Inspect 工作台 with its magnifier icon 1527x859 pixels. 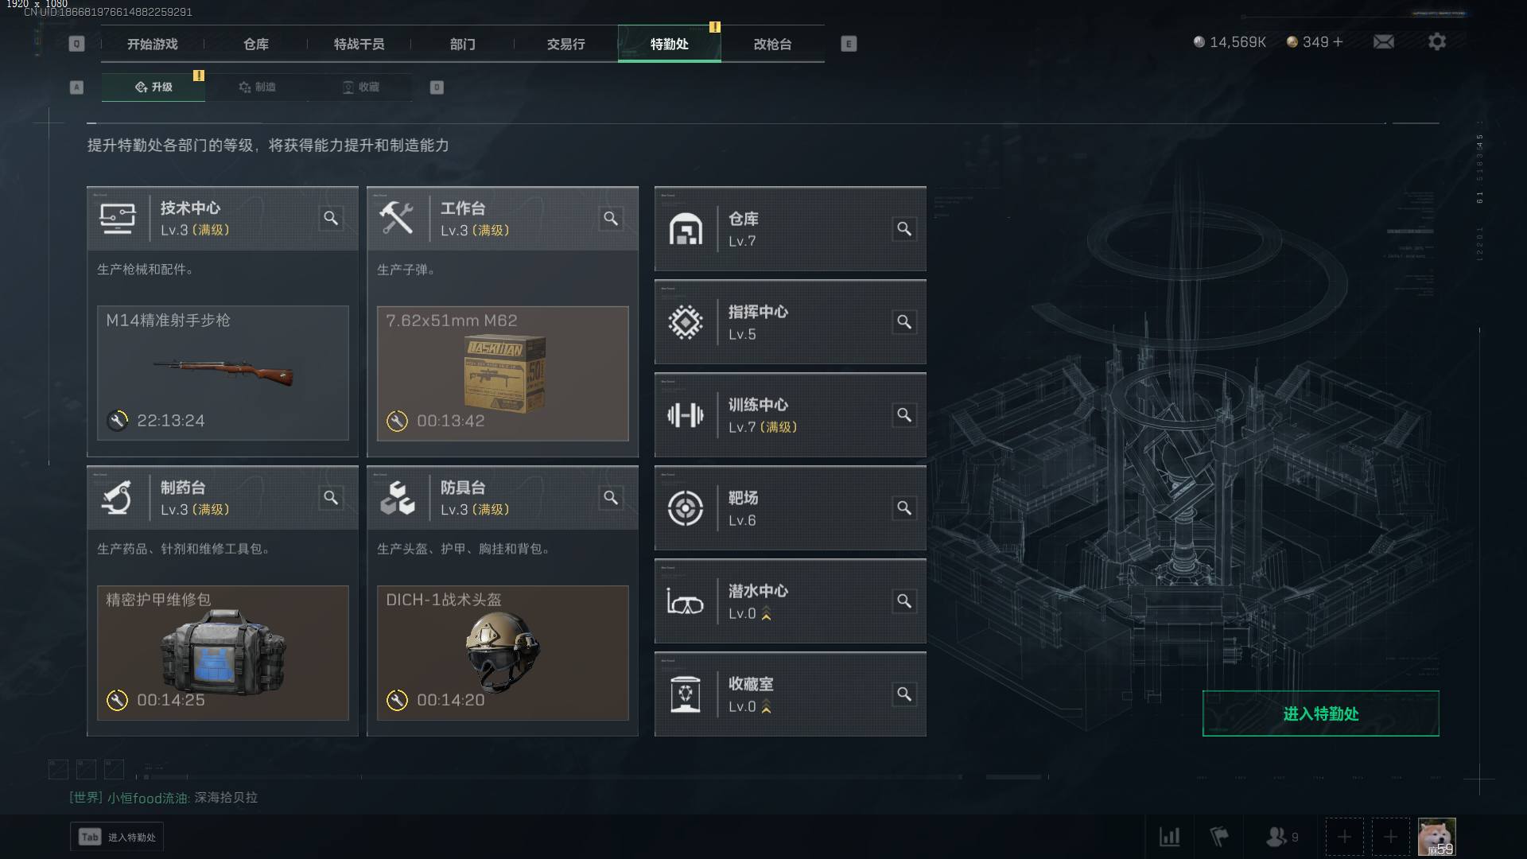(x=611, y=218)
